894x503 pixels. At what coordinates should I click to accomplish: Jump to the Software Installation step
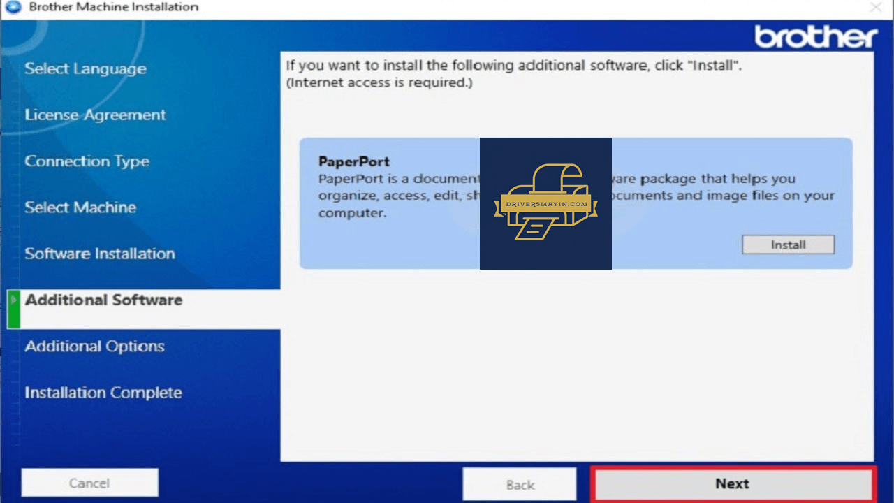pyautogui.click(x=100, y=254)
